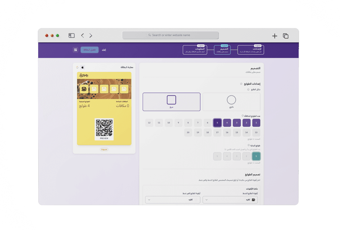Go to the Information step 3 tab
This screenshot has height=230, width=340.
pyautogui.click(x=195, y=50)
